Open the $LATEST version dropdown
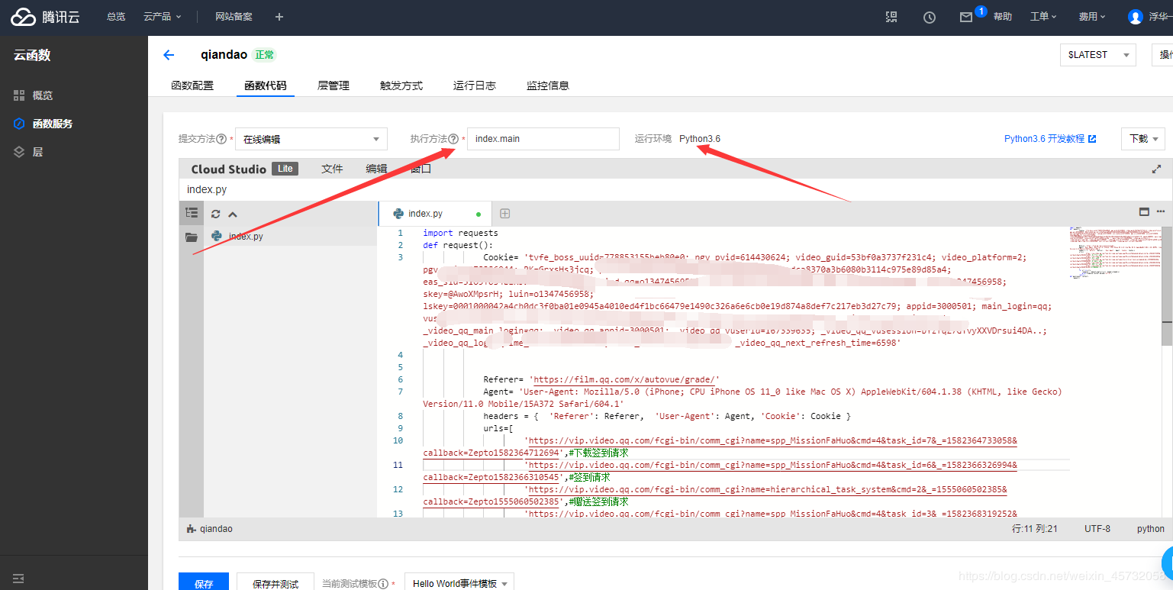1173x590 pixels. pyautogui.click(x=1097, y=55)
